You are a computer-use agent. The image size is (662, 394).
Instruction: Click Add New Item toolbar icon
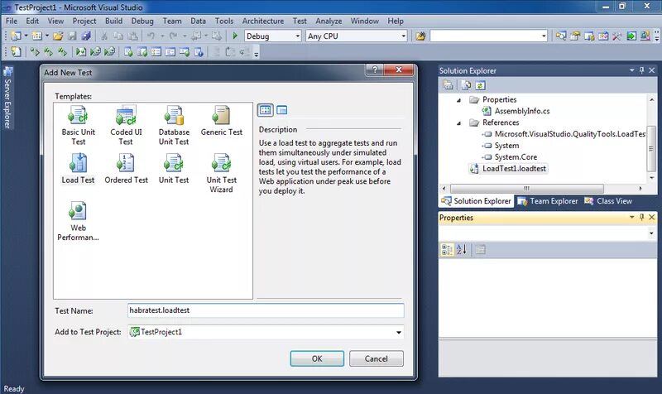(37, 36)
